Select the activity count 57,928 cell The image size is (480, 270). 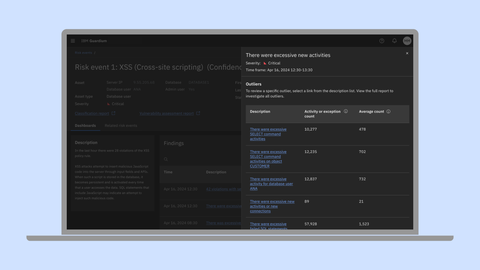311,224
